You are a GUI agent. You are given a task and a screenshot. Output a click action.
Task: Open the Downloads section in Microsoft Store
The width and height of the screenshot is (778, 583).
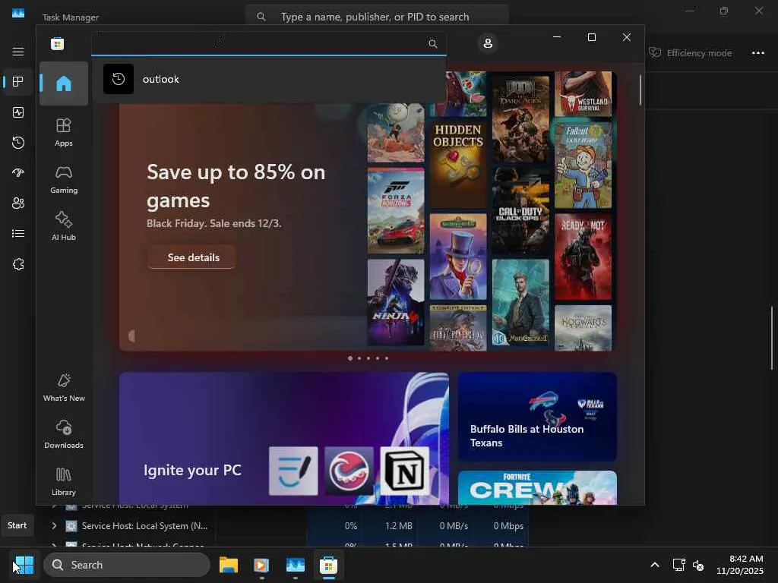point(64,434)
